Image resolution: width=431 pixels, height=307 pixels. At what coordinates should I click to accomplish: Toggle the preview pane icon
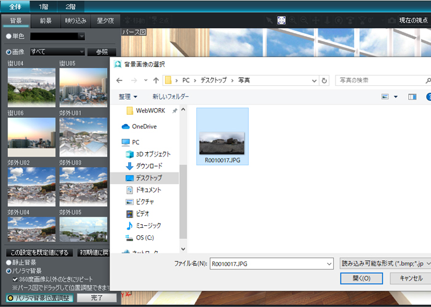(412, 96)
